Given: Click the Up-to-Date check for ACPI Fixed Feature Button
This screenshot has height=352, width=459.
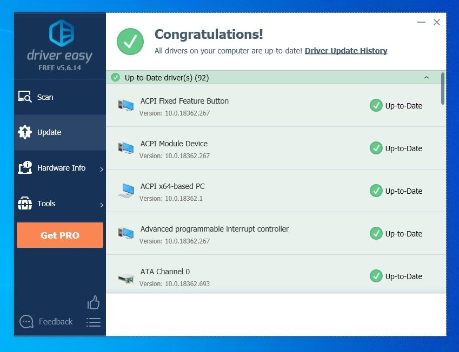Looking at the screenshot, I should pos(376,105).
